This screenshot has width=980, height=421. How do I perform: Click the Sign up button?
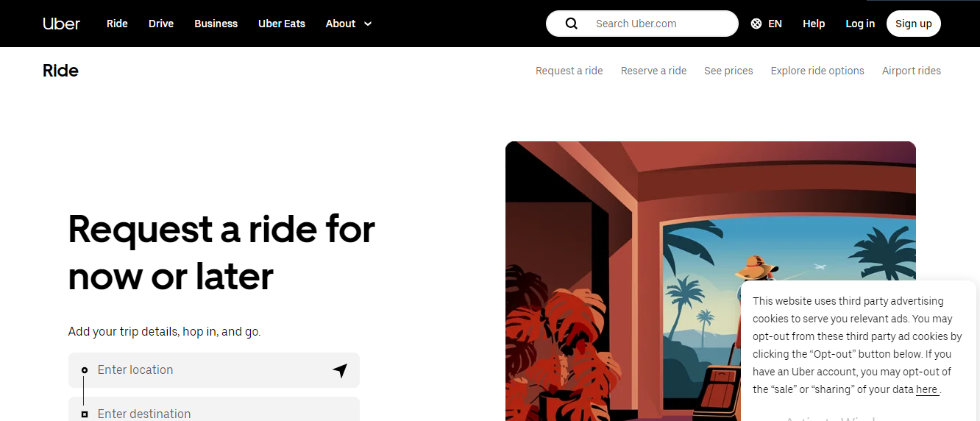click(x=914, y=24)
